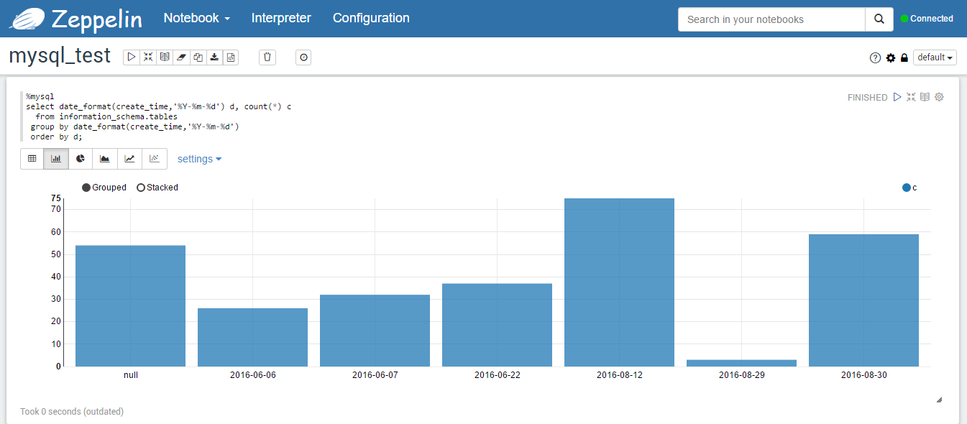Click the 'Took 0 seconds (outdated)' text

[x=72, y=412]
